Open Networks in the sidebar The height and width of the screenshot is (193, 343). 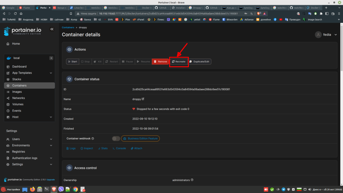tap(18, 98)
